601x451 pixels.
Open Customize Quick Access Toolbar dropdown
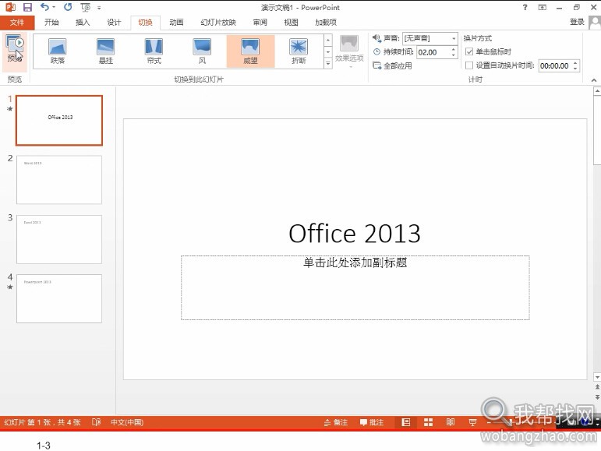click(99, 7)
